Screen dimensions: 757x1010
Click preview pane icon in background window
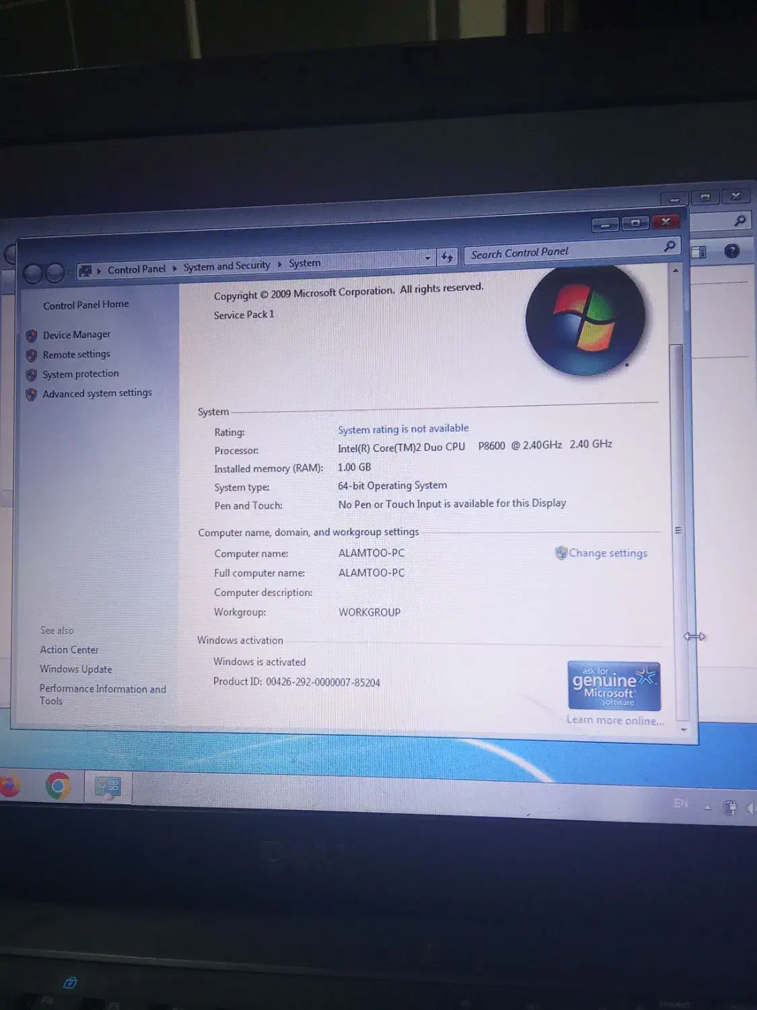[x=698, y=252]
